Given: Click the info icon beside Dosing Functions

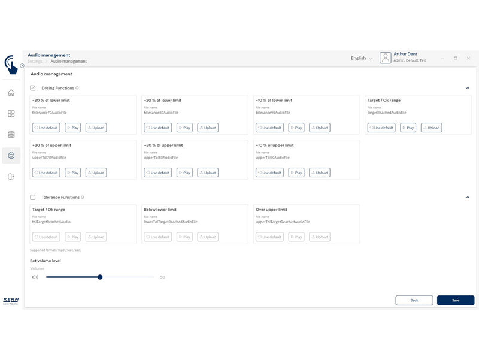Looking at the screenshot, I should click(77, 88).
